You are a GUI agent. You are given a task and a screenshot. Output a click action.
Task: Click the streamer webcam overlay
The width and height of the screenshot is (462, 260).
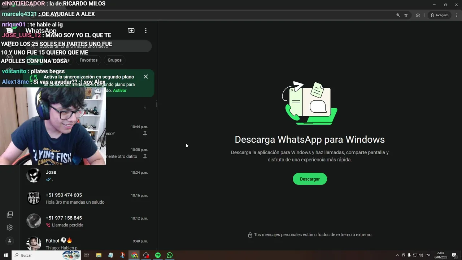(53, 126)
